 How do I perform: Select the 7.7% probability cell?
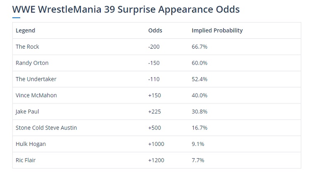point(198,160)
